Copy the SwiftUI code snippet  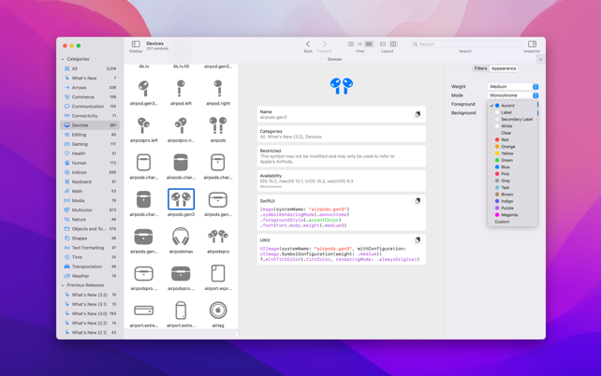418,201
